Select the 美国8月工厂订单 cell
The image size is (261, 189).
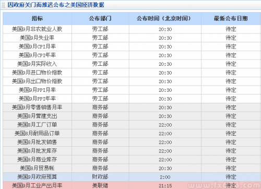pos(37,125)
